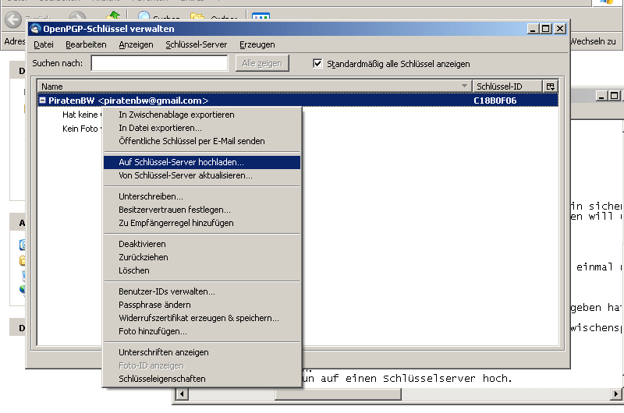The height and width of the screenshot is (413, 624).
Task: Minimize the OpenPGP-Schlüssel verwalten window
Action: 533,29
